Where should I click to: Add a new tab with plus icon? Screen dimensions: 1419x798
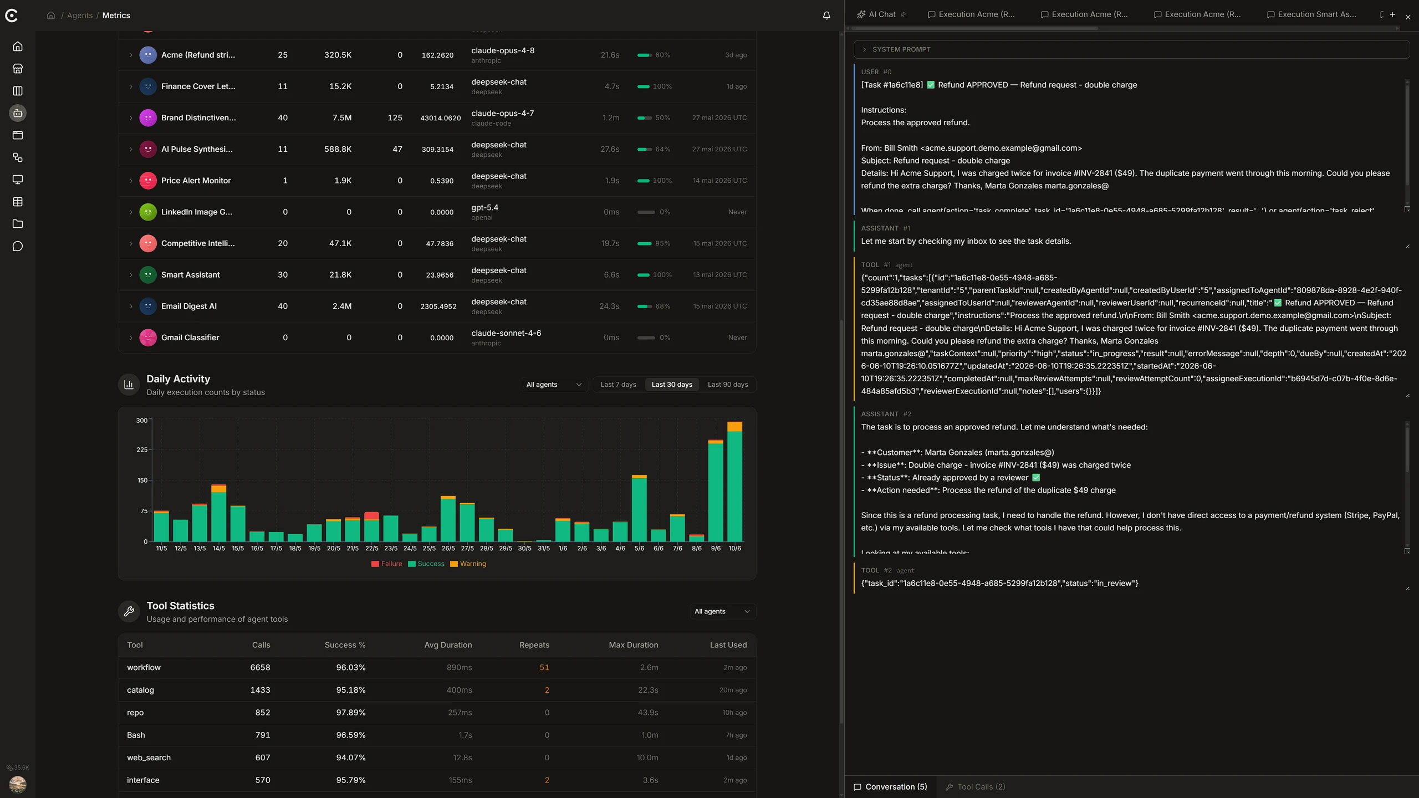[x=1392, y=14]
